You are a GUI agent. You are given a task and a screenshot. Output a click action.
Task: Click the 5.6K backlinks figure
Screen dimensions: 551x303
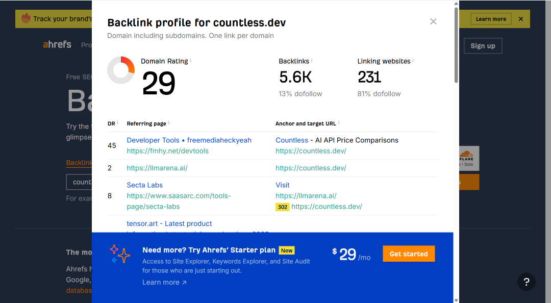click(x=295, y=77)
